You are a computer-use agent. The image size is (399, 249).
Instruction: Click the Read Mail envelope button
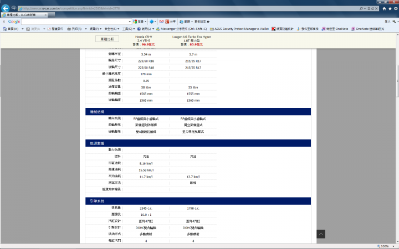pos(55,29)
